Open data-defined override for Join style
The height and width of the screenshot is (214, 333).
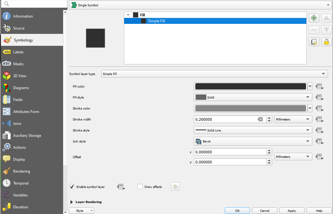pyautogui.click(x=320, y=141)
